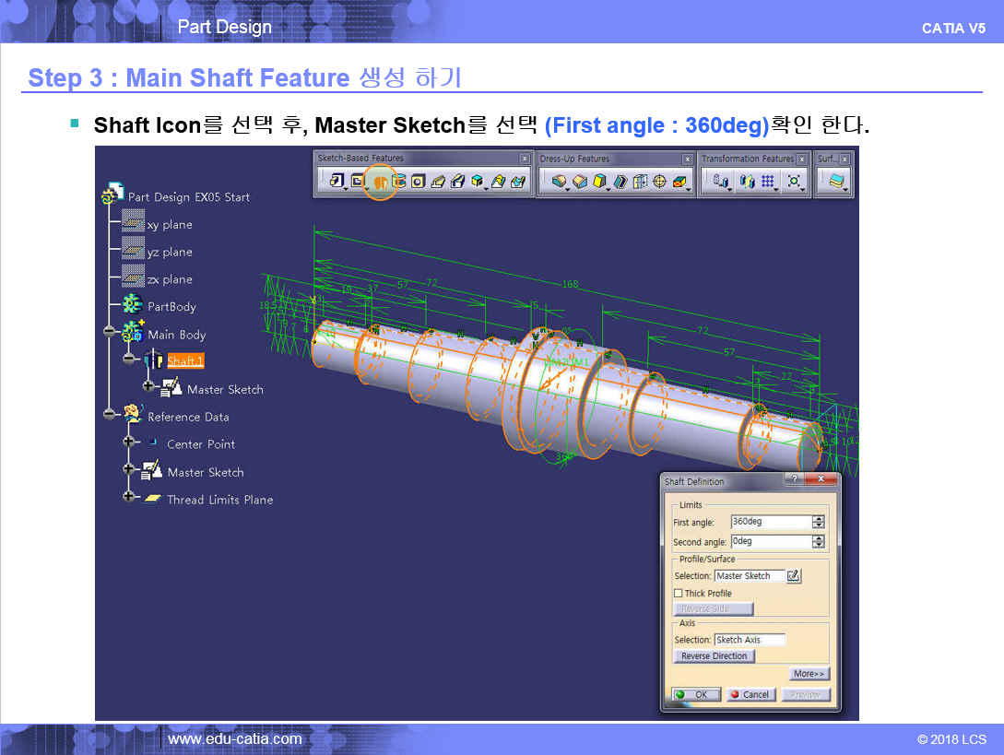Enable the Thick Profile checkbox
This screenshot has height=755, width=1004.
click(x=679, y=594)
